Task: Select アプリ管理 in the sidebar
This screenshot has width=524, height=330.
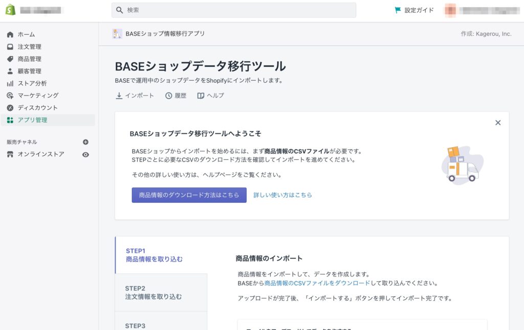Action: [48, 120]
